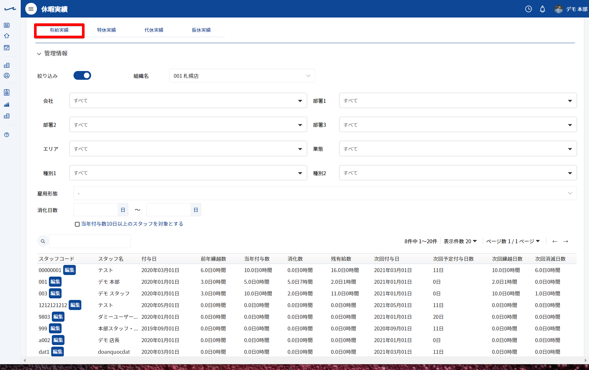This screenshot has height=370, width=589.
Task: Click 編集 for staff 9803
Action: 58,317
